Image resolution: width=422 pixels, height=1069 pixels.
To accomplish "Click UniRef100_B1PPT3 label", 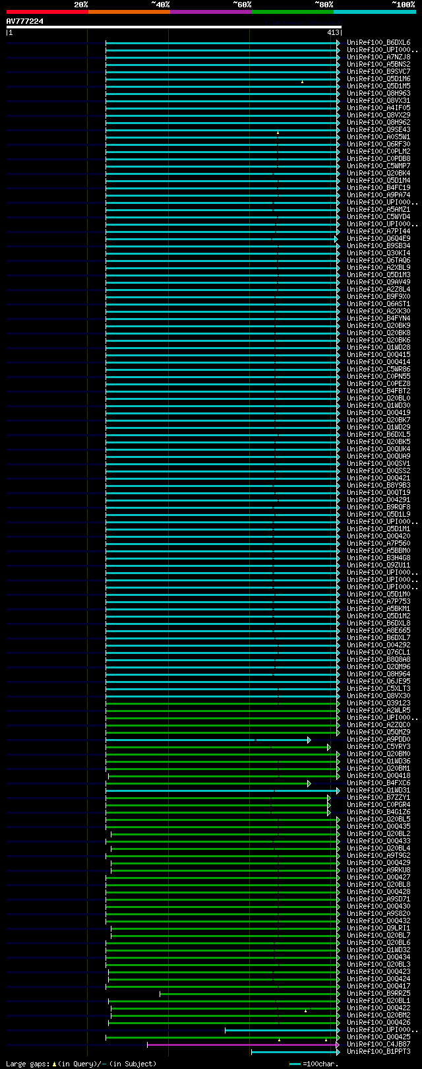I will (x=378, y=1052).
